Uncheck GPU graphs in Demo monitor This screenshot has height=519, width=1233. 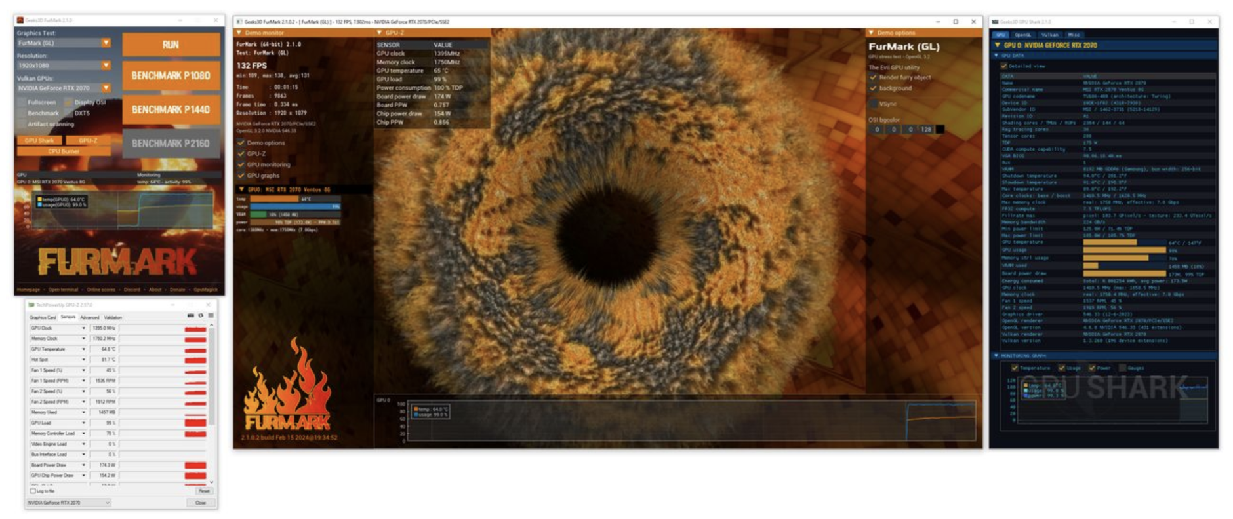point(241,176)
